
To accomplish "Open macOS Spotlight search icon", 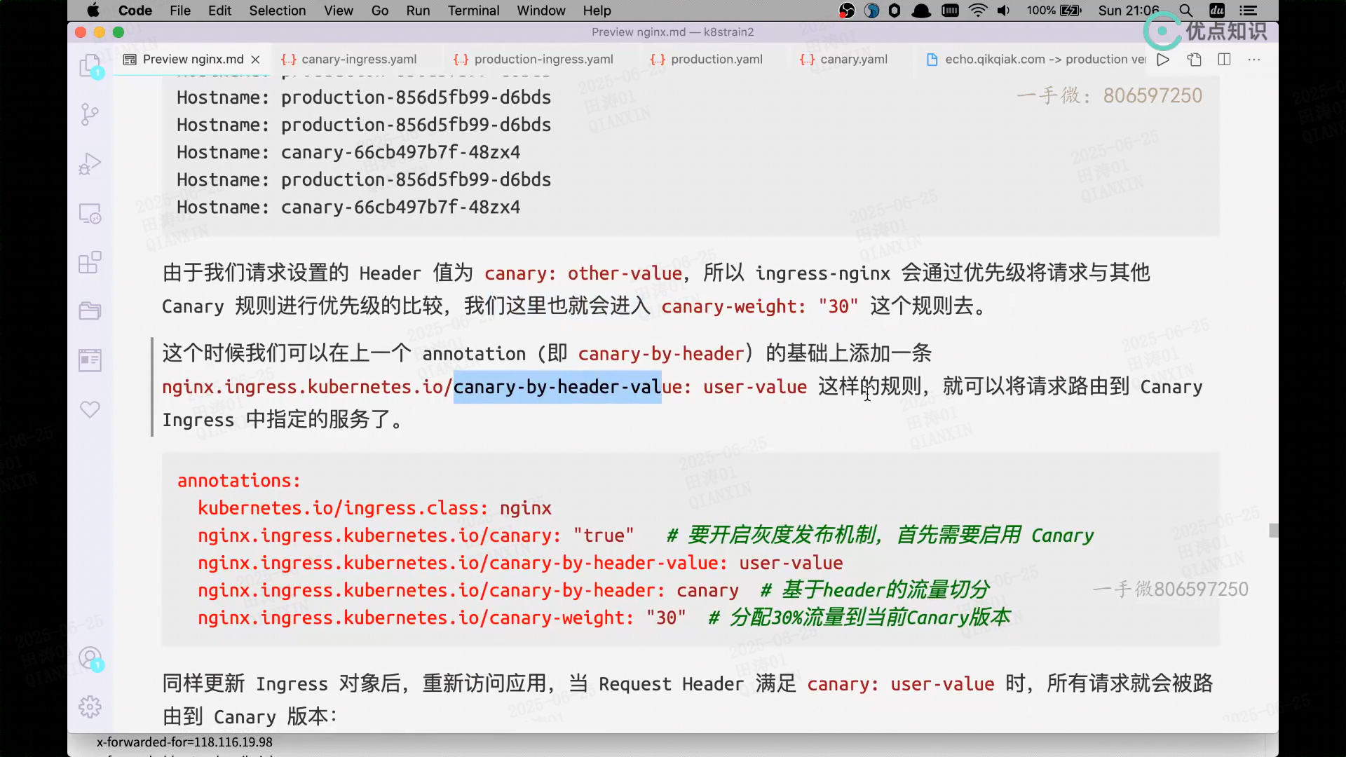I will point(1185,11).
